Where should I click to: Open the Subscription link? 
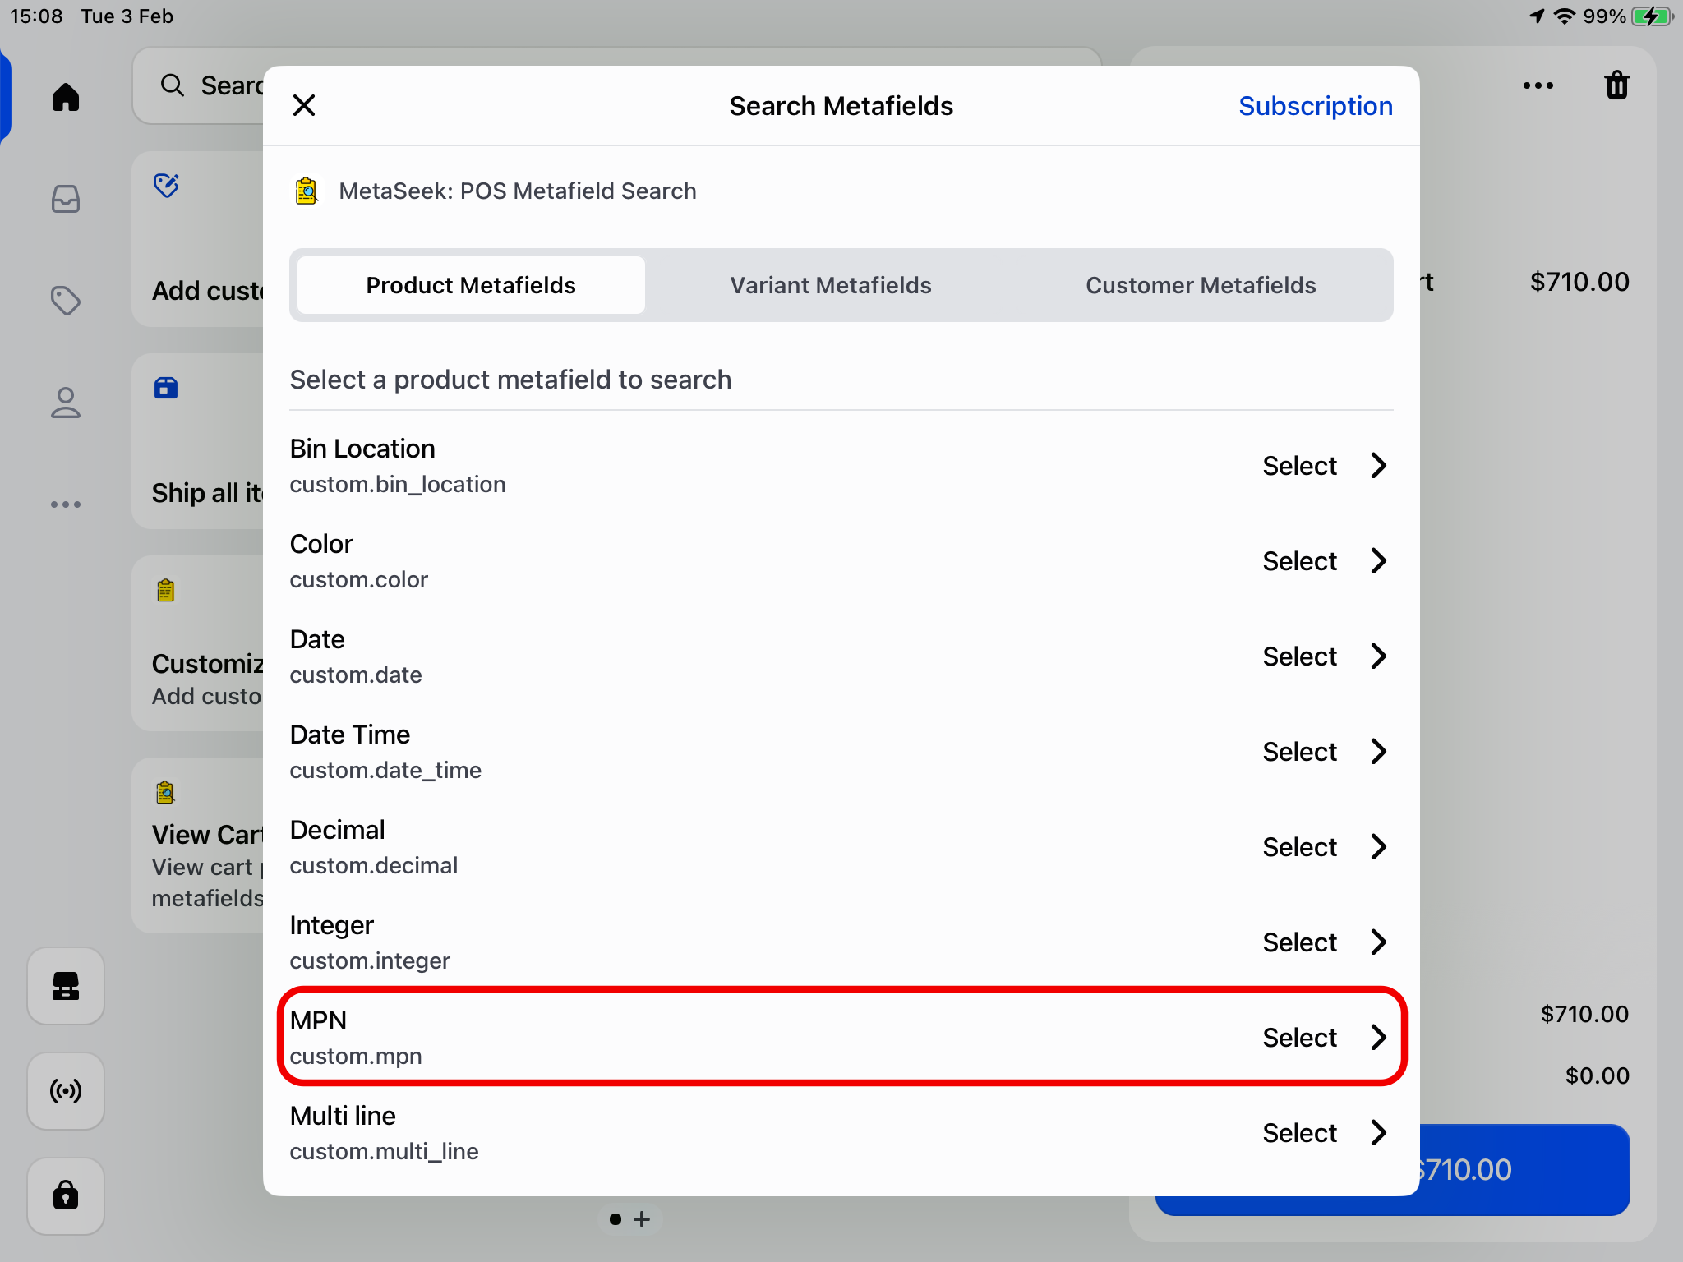point(1315,106)
